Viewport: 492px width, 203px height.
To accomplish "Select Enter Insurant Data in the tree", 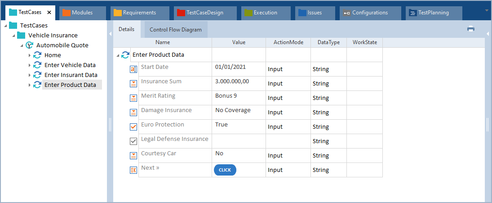I will (71, 75).
